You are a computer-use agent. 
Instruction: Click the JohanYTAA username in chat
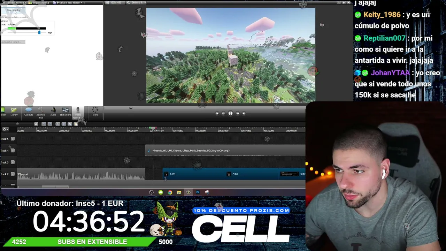(x=390, y=73)
